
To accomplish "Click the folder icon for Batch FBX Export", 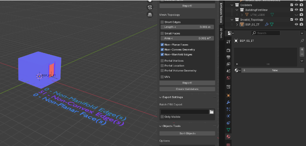I will tap(212, 112).
